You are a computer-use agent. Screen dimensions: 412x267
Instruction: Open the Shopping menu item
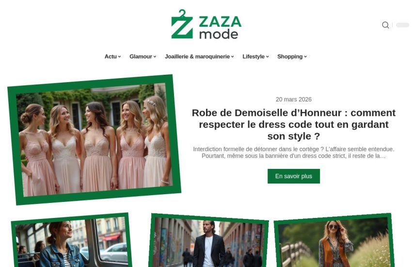click(290, 57)
